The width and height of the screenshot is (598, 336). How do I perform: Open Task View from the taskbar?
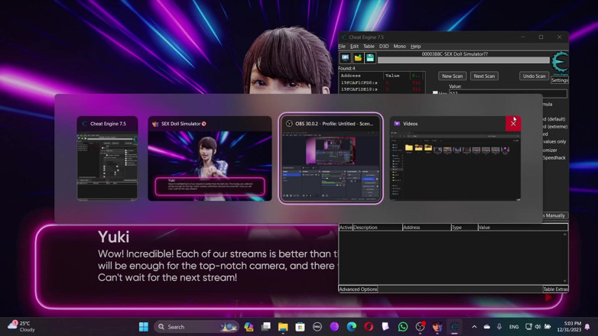[266, 327]
